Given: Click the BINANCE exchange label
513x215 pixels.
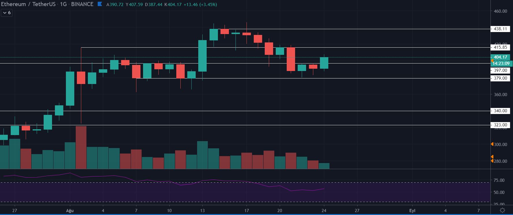Looking at the screenshot, I should 82,4.
